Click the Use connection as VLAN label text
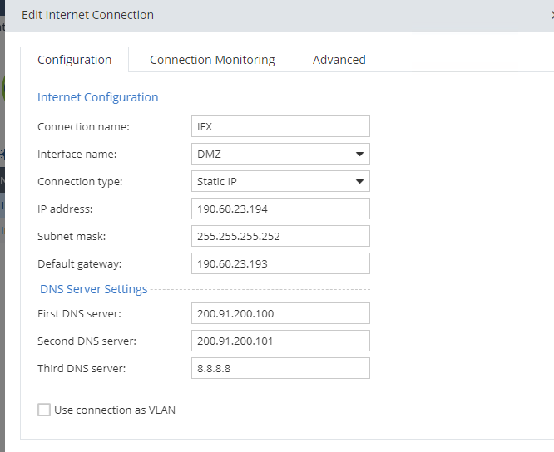 click(115, 410)
